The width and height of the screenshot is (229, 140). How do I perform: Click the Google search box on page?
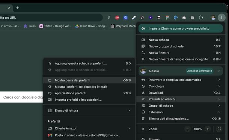click(21, 97)
